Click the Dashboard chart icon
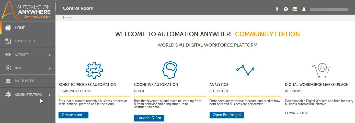 (x=8, y=41)
